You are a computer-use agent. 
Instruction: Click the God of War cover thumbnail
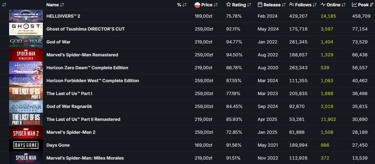click(26, 42)
